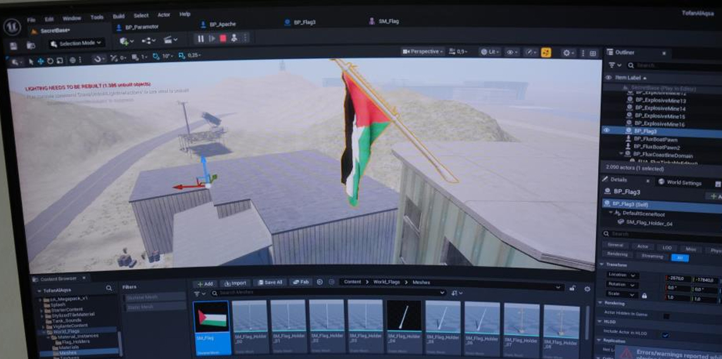Click the Unreal Engine logo icon

click(x=12, y=27)
